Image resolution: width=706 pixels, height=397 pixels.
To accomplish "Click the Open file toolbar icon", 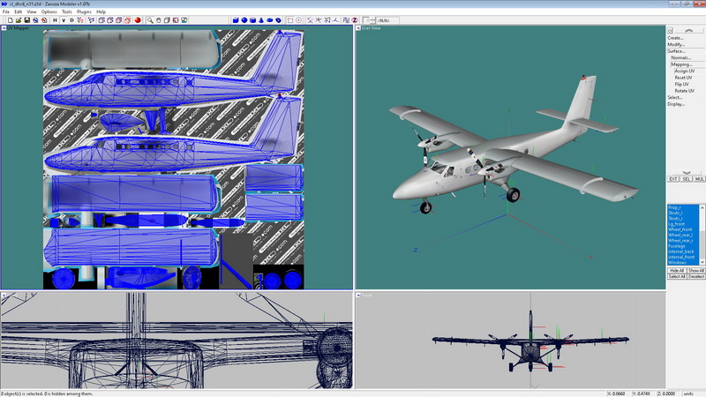I will [17, 19].
